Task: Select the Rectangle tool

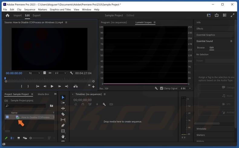Action: (63, 131)
